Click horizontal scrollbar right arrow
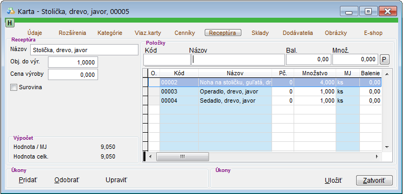The height and width of the screenshot is (194, 403). click(377, 156)
